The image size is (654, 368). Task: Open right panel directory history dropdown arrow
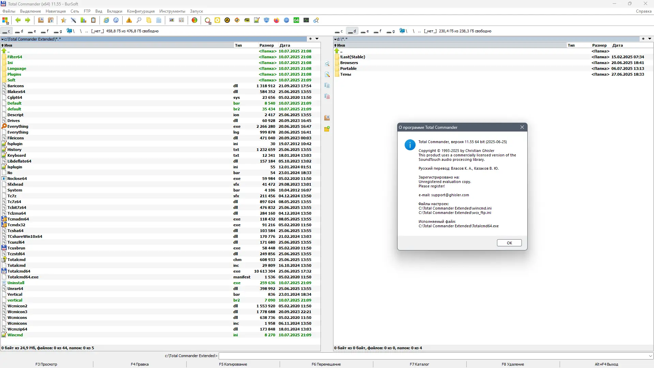[650, 39]
